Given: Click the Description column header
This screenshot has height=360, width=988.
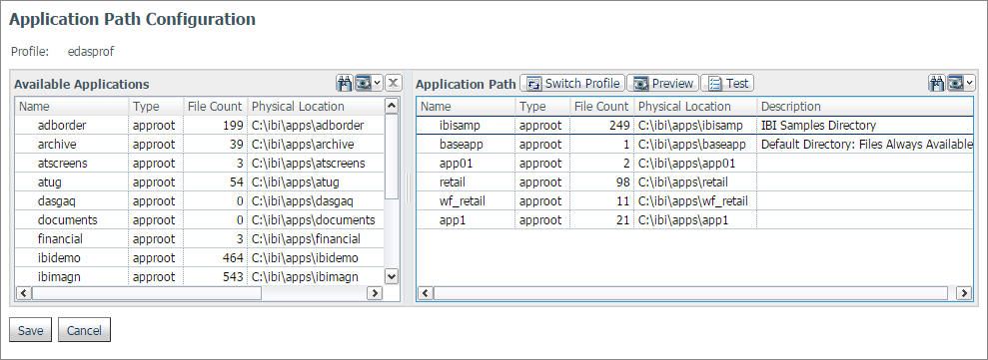Looking at the screenshot, I should 865,107.
